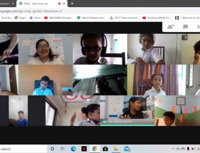Screen dimensions: 200x153
Task: Select the Rajveer Gupta video tile
Action: coord(127,111)
